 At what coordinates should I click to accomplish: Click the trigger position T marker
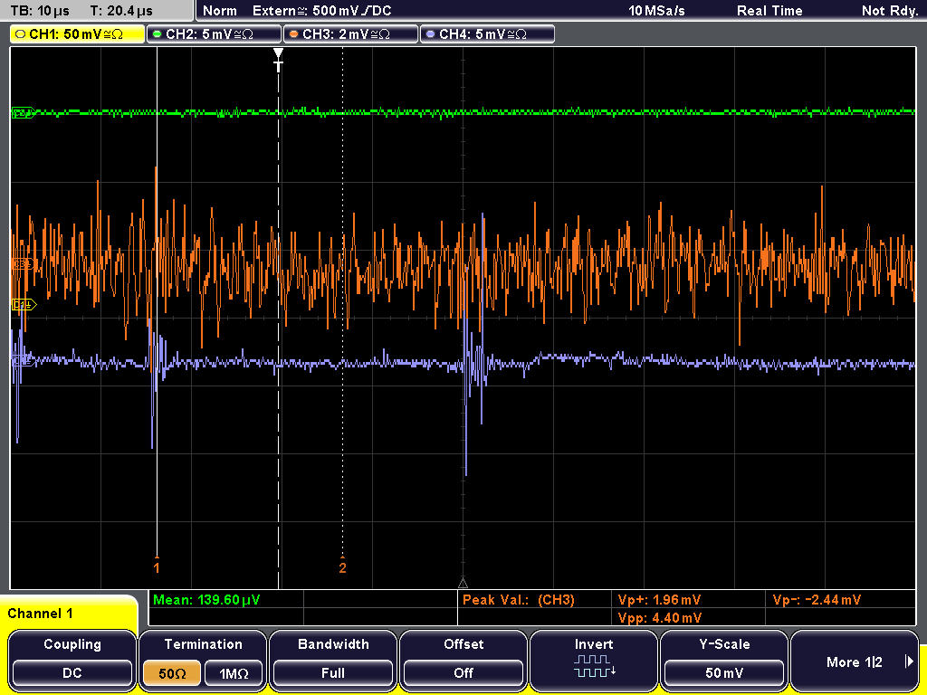tap(278, 61)
